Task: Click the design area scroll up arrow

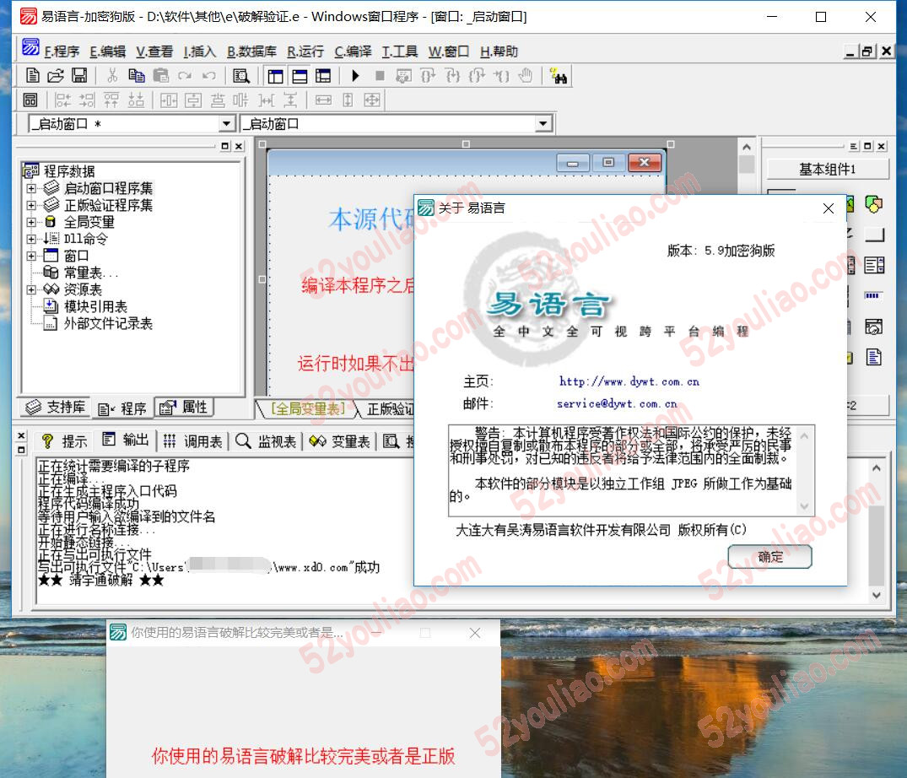Action: [x=746, y=147]
